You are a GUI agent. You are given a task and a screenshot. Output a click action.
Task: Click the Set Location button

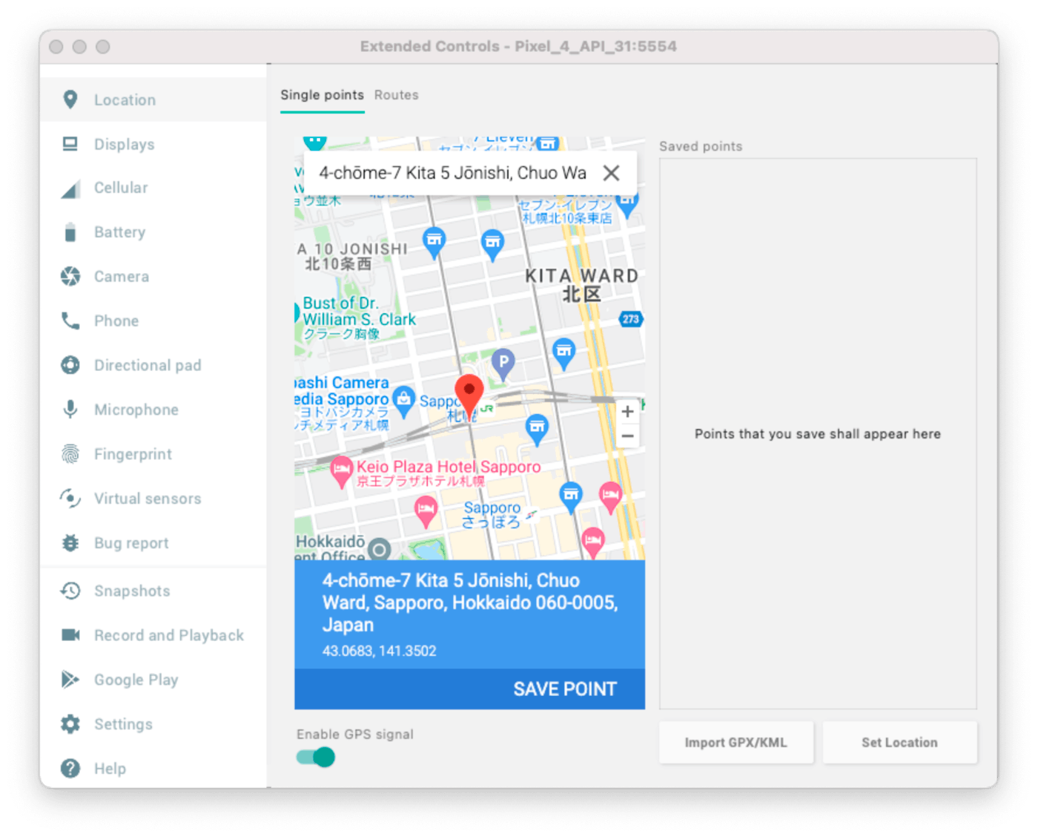tap(899, 742)
